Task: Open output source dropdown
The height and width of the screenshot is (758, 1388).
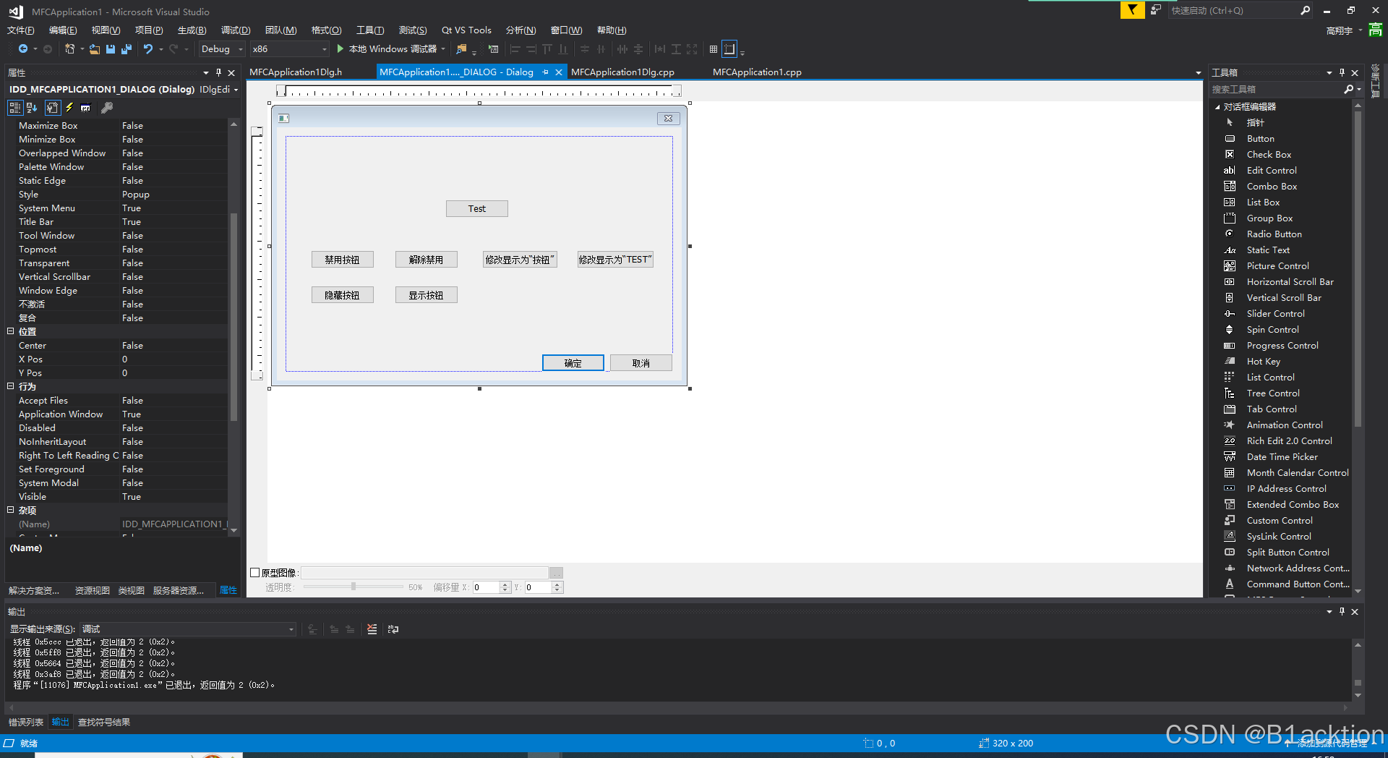Action: point(188,629)
